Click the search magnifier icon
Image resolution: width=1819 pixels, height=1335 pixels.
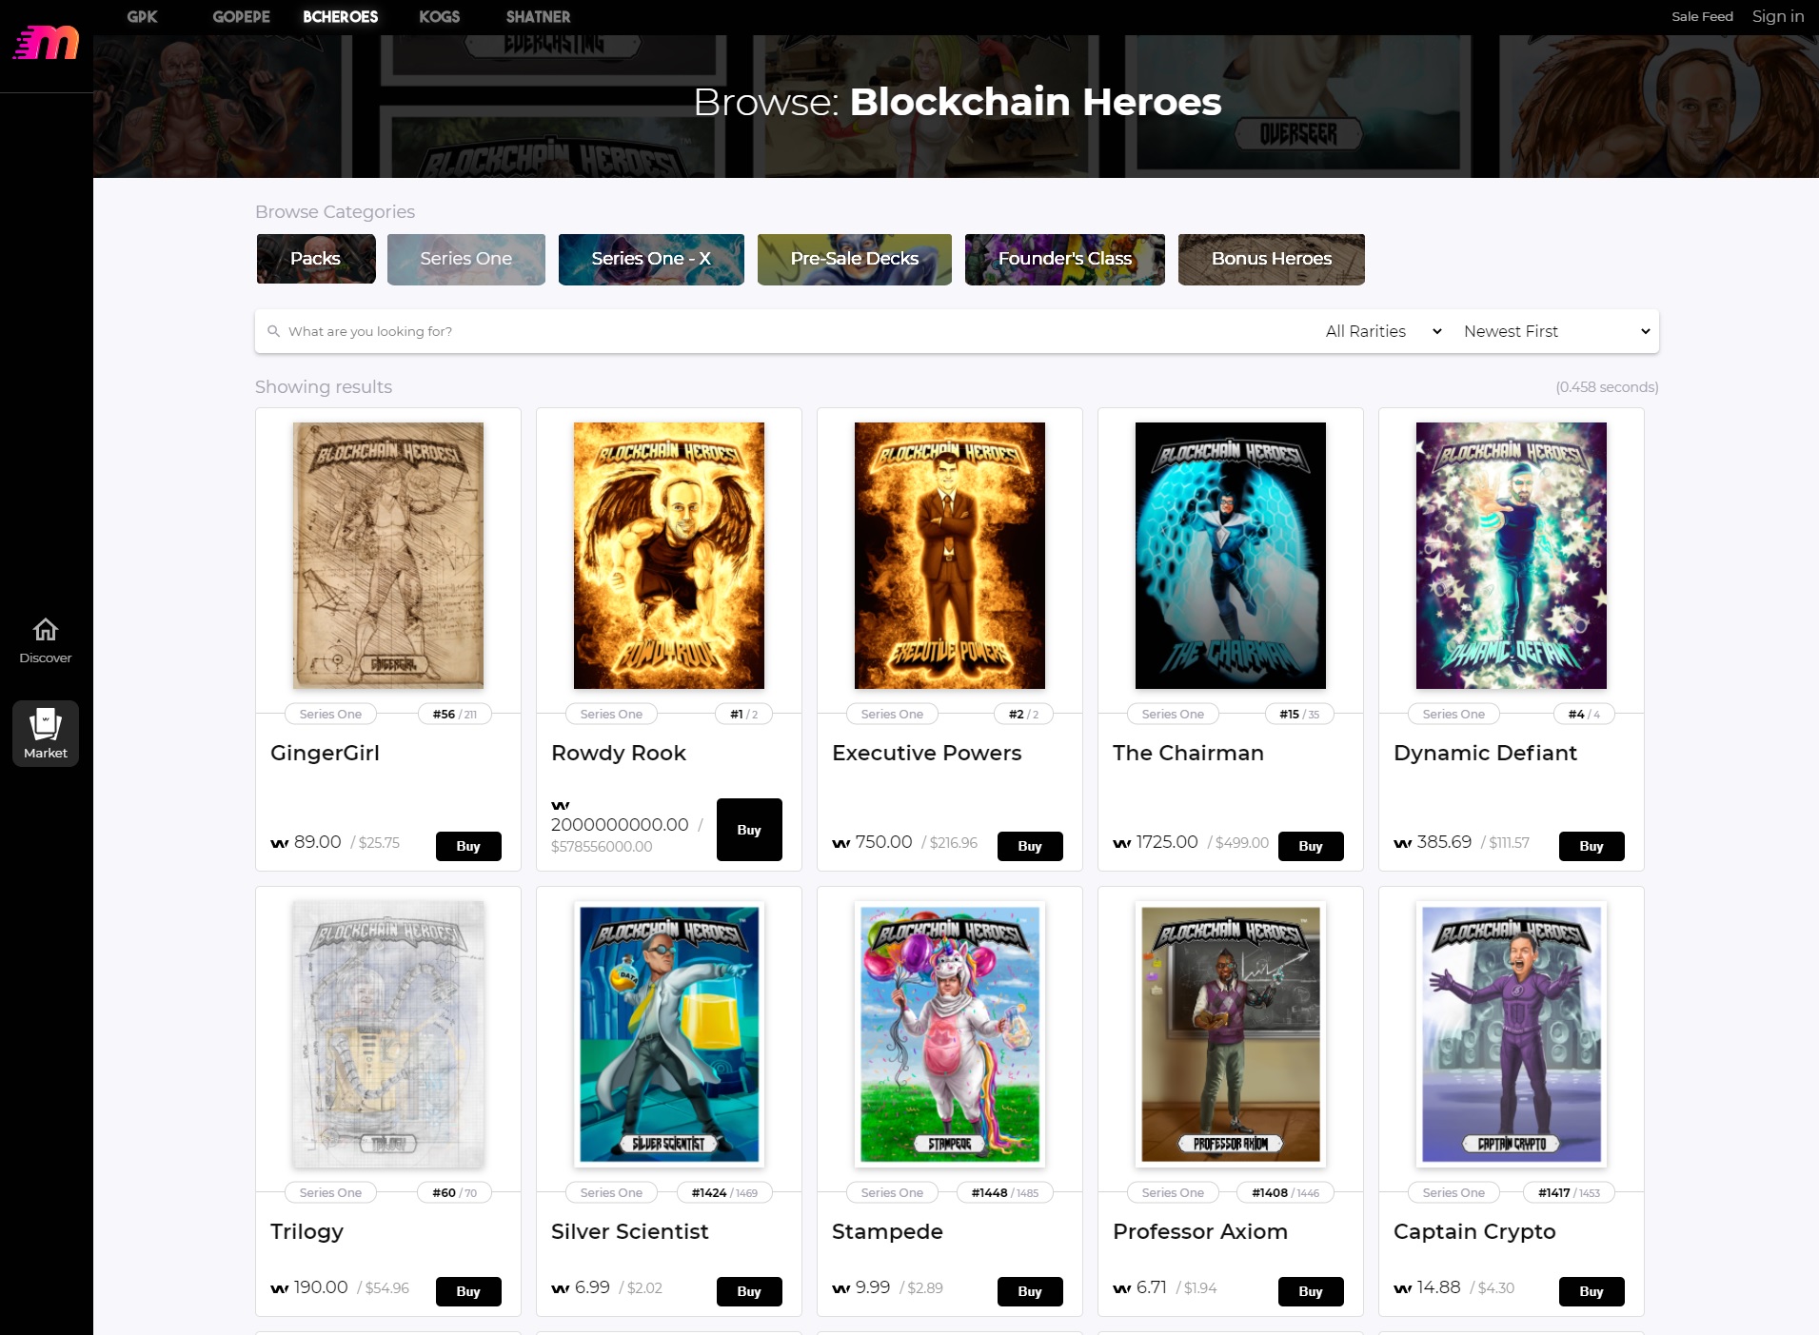[273, 331]
